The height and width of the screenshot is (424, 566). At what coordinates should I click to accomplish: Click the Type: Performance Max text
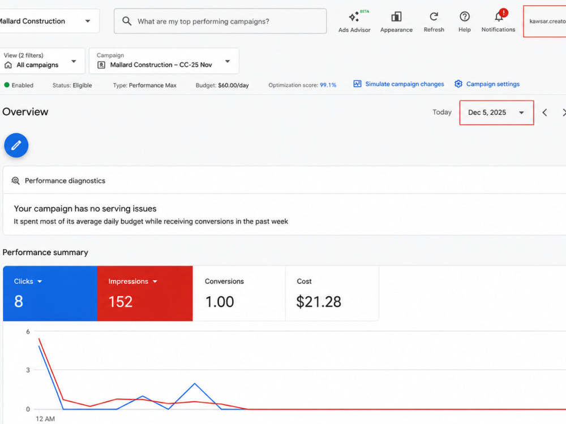[145, 85]
